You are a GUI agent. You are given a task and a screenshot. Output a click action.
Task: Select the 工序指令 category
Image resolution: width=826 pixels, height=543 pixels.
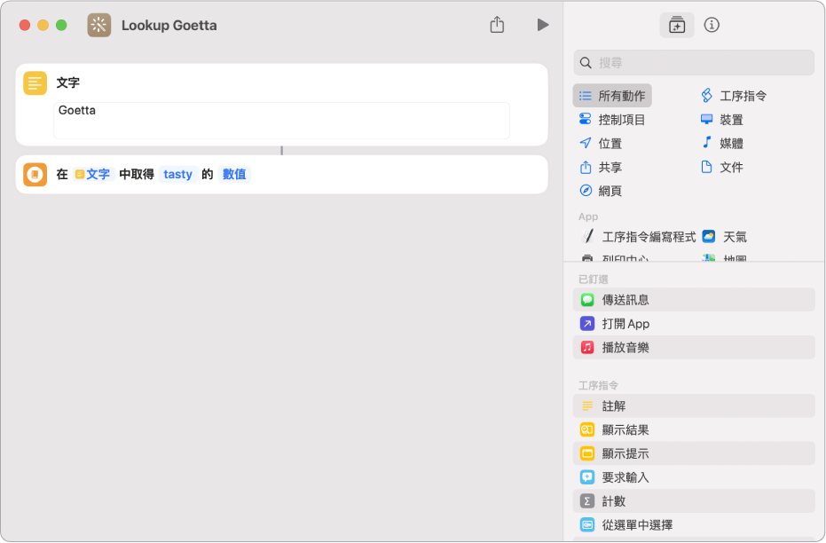click(733, 96)
